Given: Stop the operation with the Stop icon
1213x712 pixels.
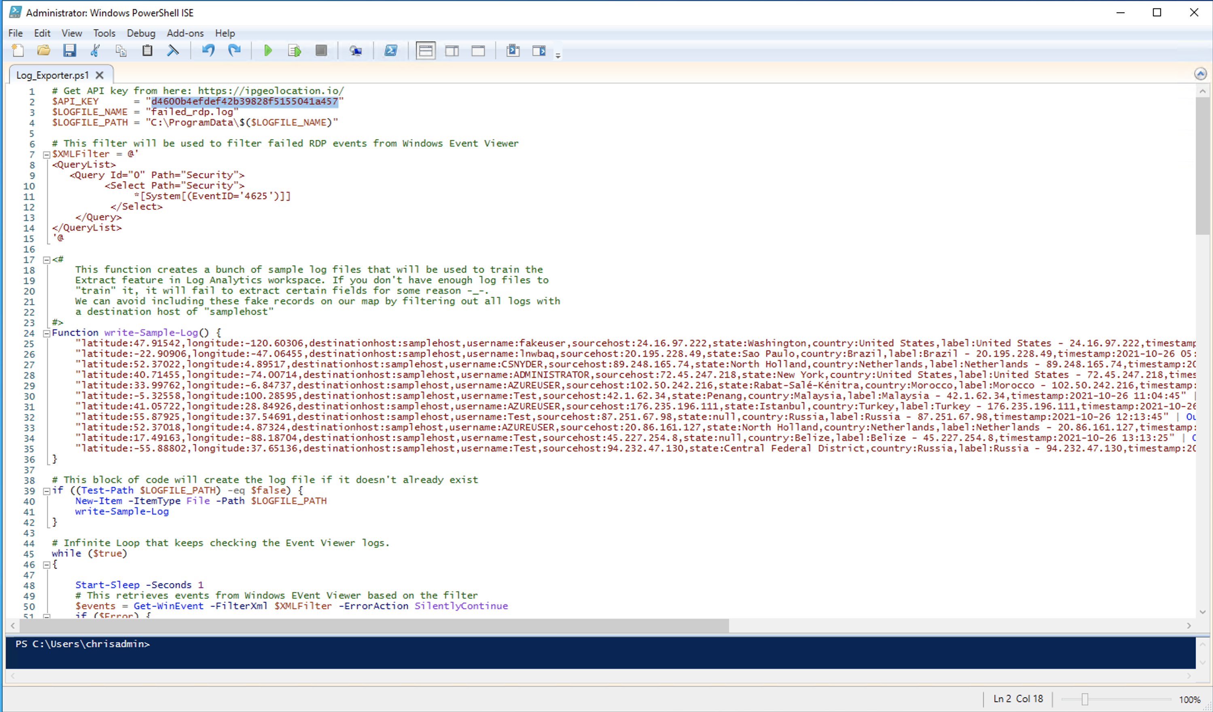Looking at the screenshot, I should pos(321,51).
